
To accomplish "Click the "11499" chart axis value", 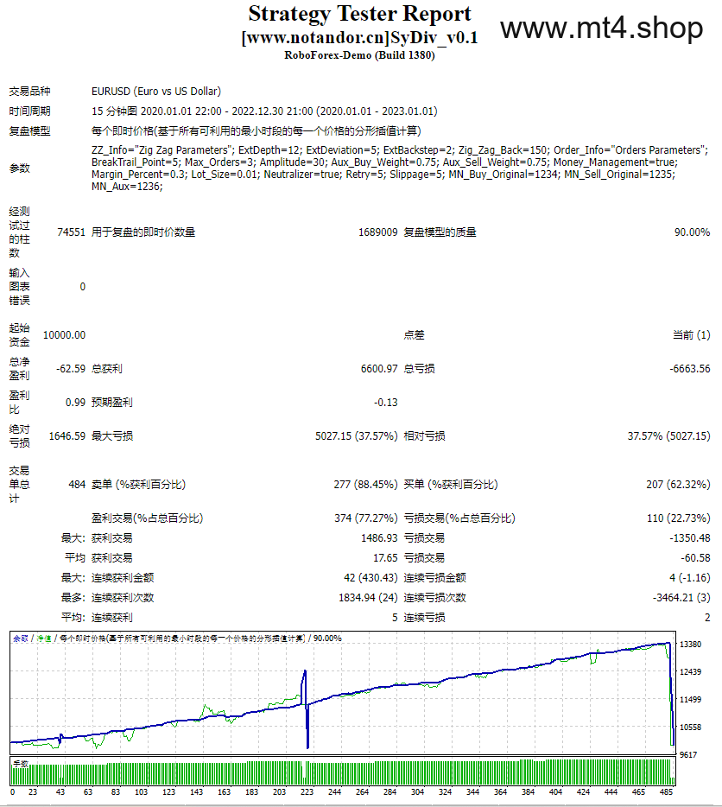I will (x=690, y=700).
